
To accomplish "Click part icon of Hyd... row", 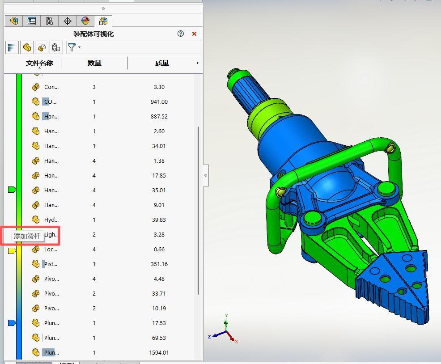I will [x=35, y=220].
